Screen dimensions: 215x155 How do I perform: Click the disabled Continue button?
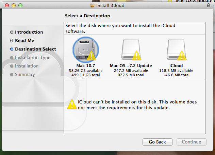coord(192,142)
